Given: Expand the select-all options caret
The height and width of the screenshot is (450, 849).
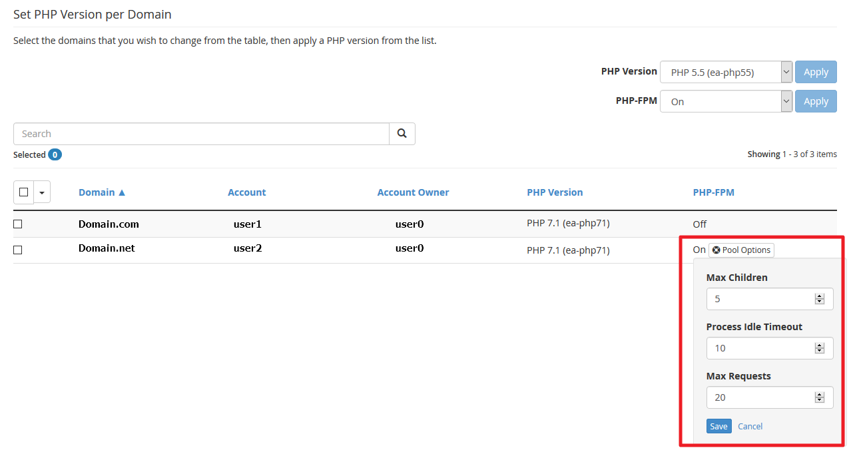Looking at the screenshot, I should 41,192.
